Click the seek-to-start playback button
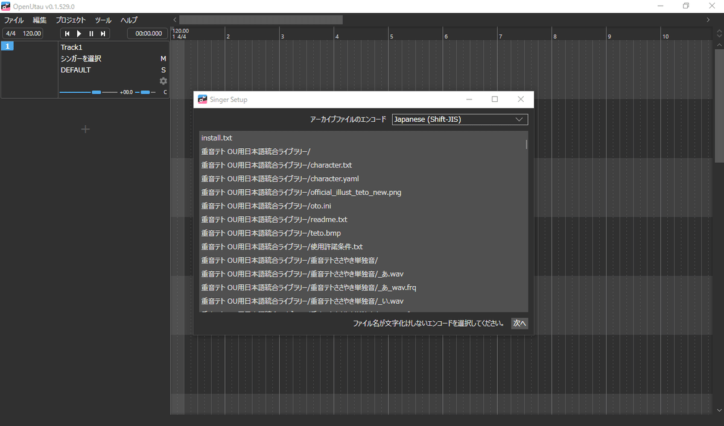 (67, 34)
